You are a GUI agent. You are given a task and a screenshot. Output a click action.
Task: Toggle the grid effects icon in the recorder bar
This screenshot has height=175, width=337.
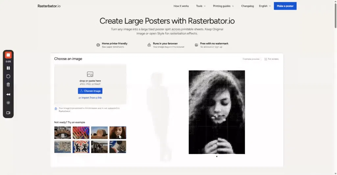(x=8, y=103)
